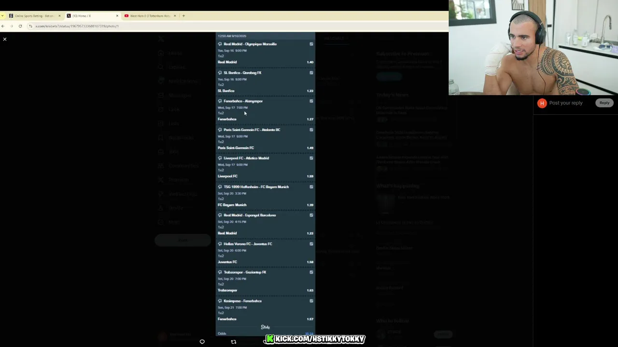Click the 1.22 odds for SL Benfica
618x347 pixels.
[310, 91]
